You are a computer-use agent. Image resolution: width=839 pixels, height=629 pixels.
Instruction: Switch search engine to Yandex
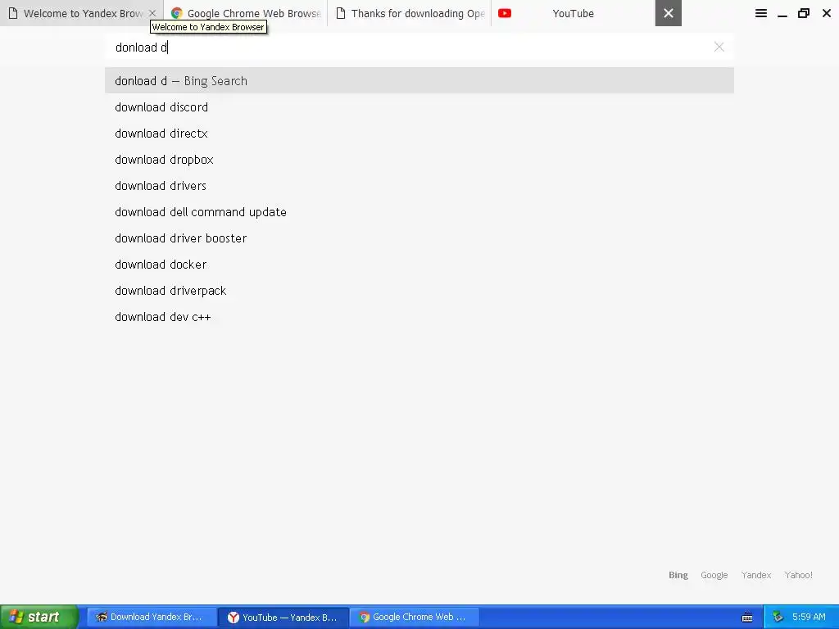[756, 575]
